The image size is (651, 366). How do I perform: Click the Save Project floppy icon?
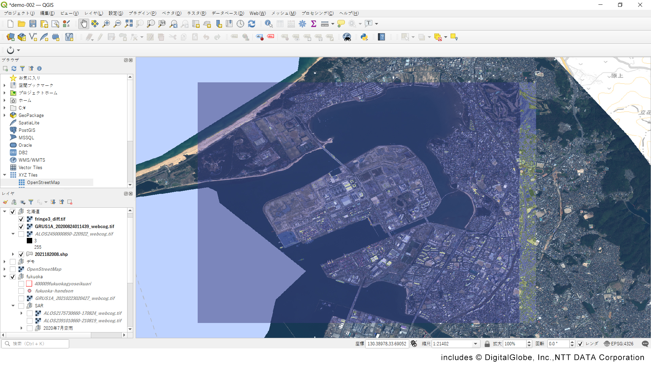coord(33,24)
